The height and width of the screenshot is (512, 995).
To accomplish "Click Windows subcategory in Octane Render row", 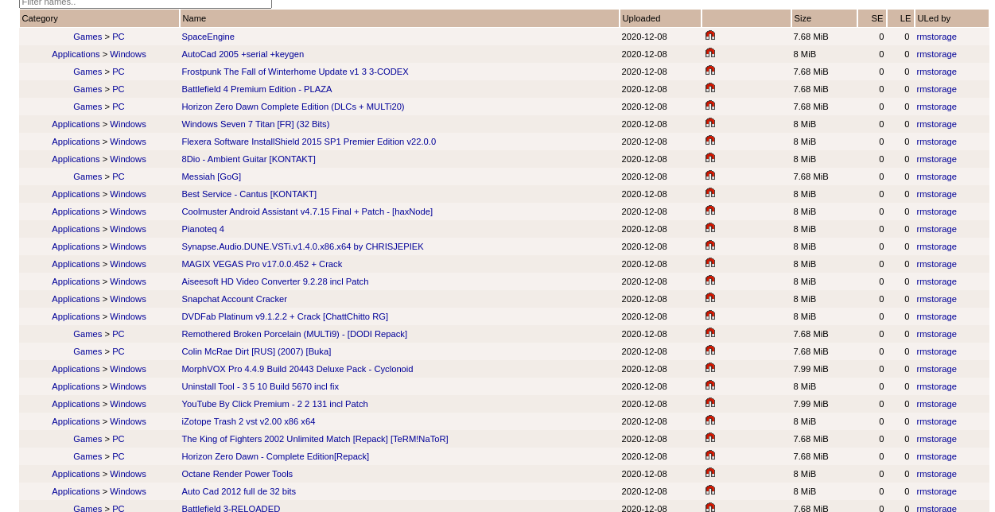I will [x=128, y=474].
